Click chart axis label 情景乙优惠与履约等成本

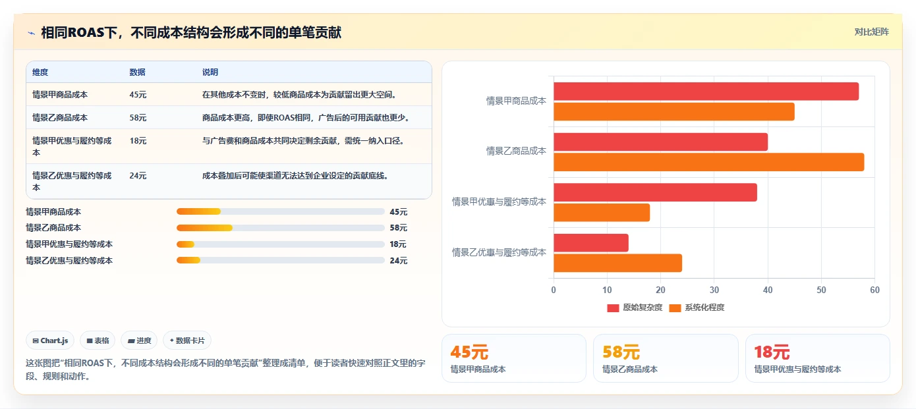499,252
